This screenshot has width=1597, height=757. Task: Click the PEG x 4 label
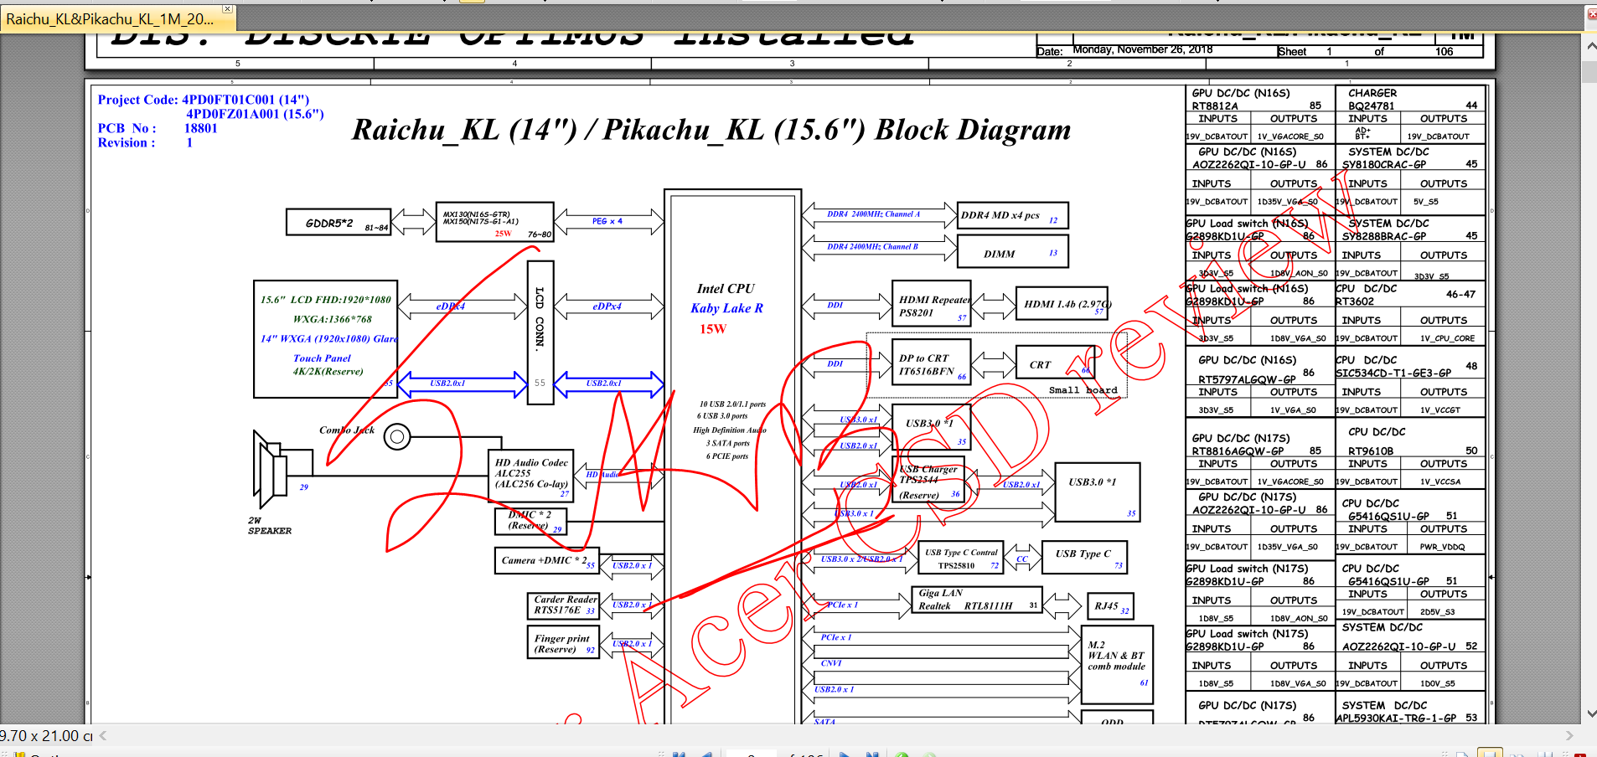[x=607, y=221]
